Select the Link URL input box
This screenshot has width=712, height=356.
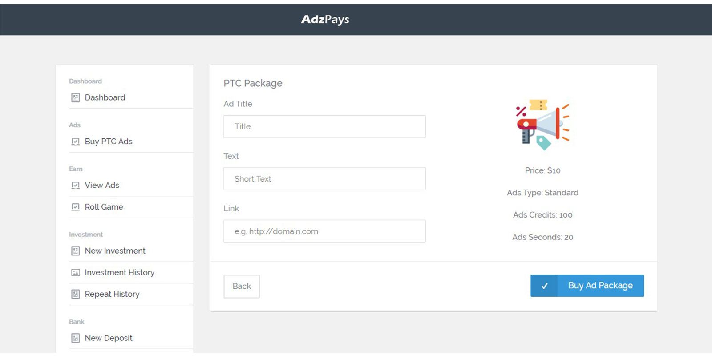tap(324, 231)
